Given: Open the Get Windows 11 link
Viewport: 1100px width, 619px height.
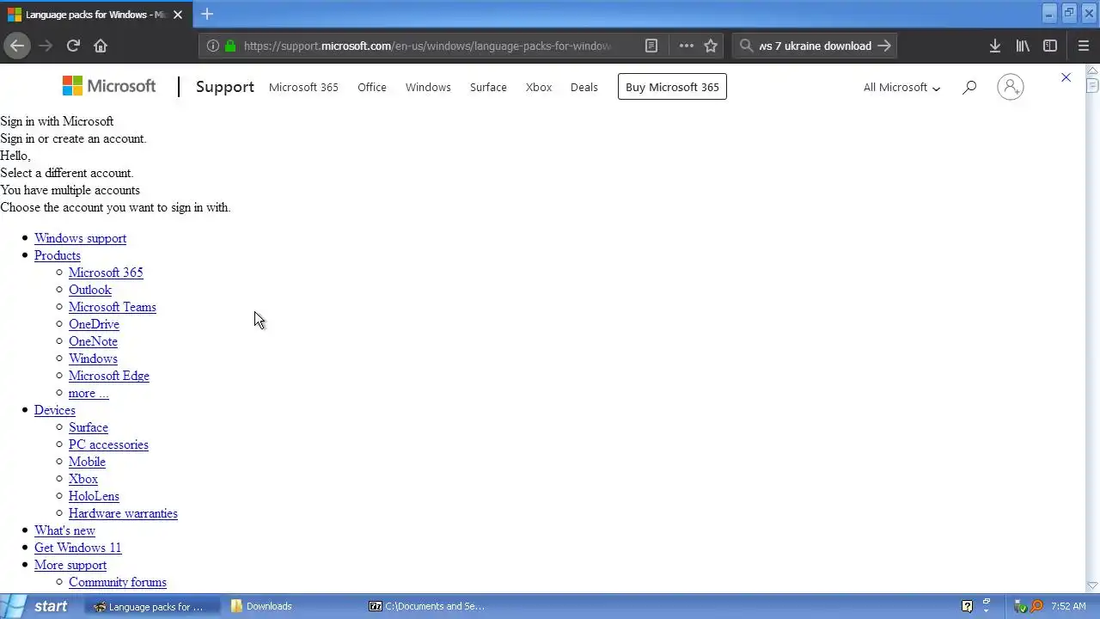Looking at the screenshot, I should pos(77,548).
